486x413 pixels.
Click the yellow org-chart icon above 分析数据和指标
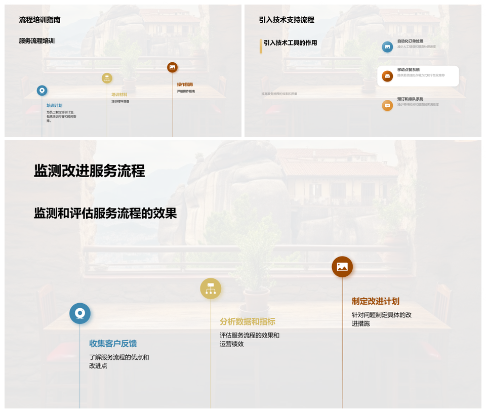pos(211,288)
